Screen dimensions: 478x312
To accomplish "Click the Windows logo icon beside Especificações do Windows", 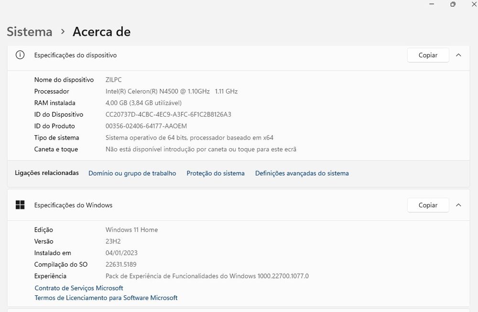I will [20, 205].
